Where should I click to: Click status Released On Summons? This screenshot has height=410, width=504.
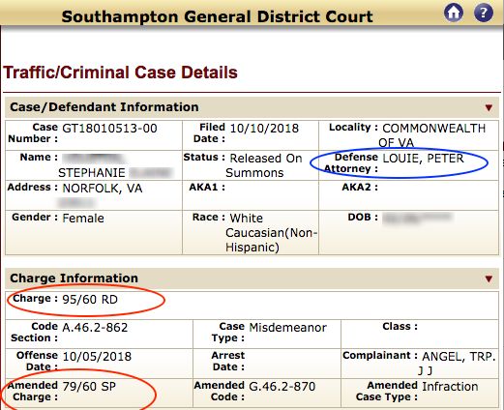pos(264,165)
